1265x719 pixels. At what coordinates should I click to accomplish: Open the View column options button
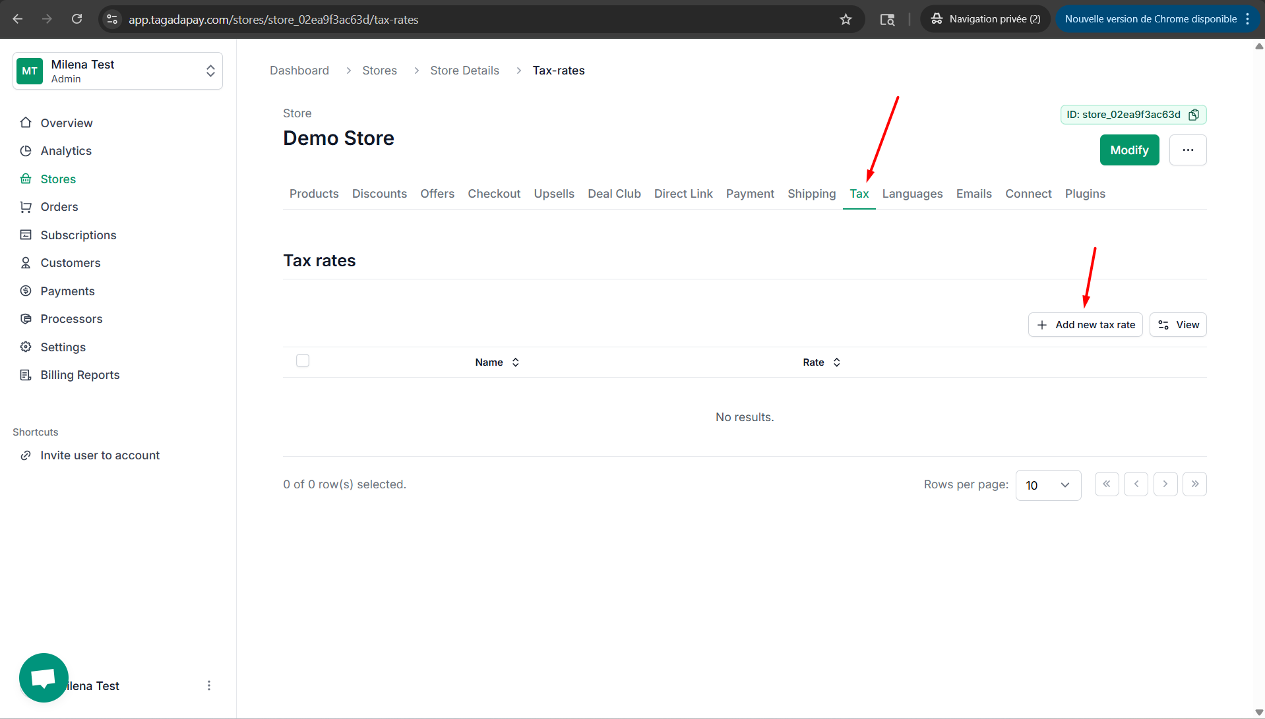(x=1178, y=325)
